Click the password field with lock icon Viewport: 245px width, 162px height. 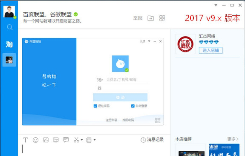[122, 88]
